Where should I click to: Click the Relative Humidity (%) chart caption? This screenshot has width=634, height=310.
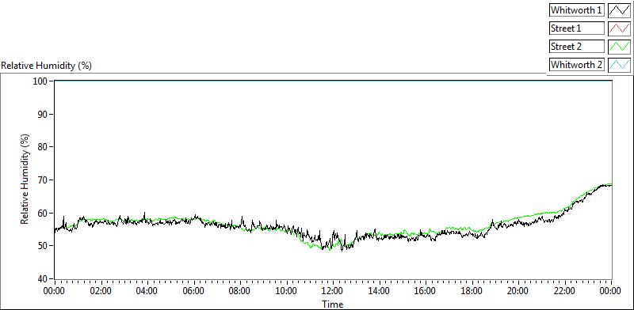point(47,66)
